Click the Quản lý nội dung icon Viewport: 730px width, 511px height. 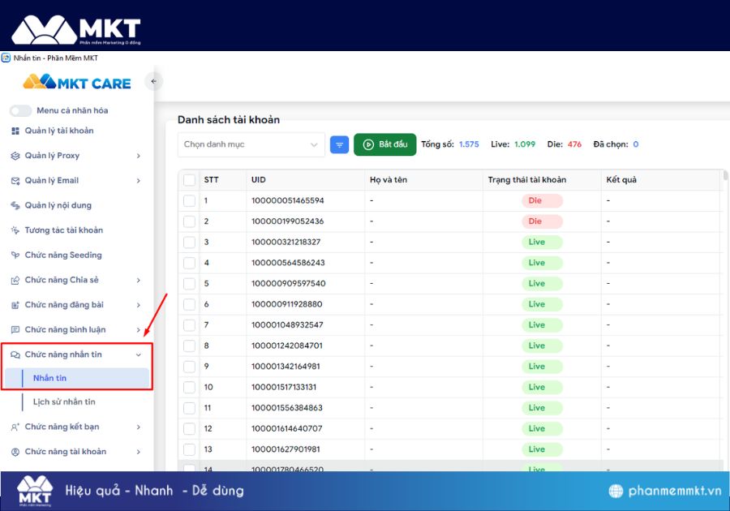(x=15, y=206)
